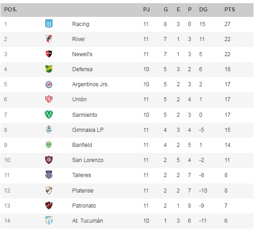
Task: Click the Racing club crest
Action: click(49, 24)
